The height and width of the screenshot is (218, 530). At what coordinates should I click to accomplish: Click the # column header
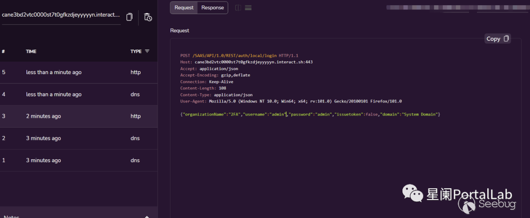point(3,51)
